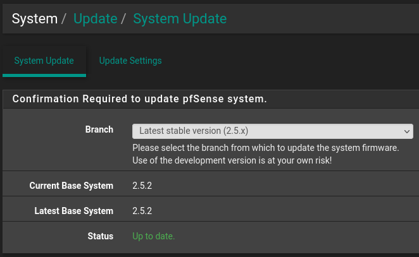Switch to the Update Settings tab

coord(130,61)
